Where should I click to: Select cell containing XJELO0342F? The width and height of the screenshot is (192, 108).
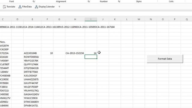click(32, 76)
